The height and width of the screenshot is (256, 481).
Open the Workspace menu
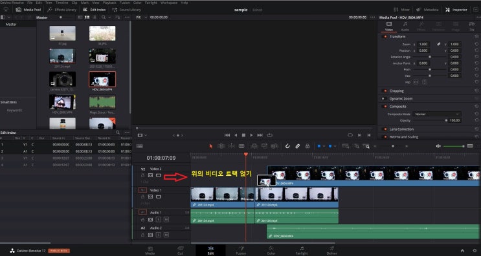pyautogui.click(x=169, y=3)
